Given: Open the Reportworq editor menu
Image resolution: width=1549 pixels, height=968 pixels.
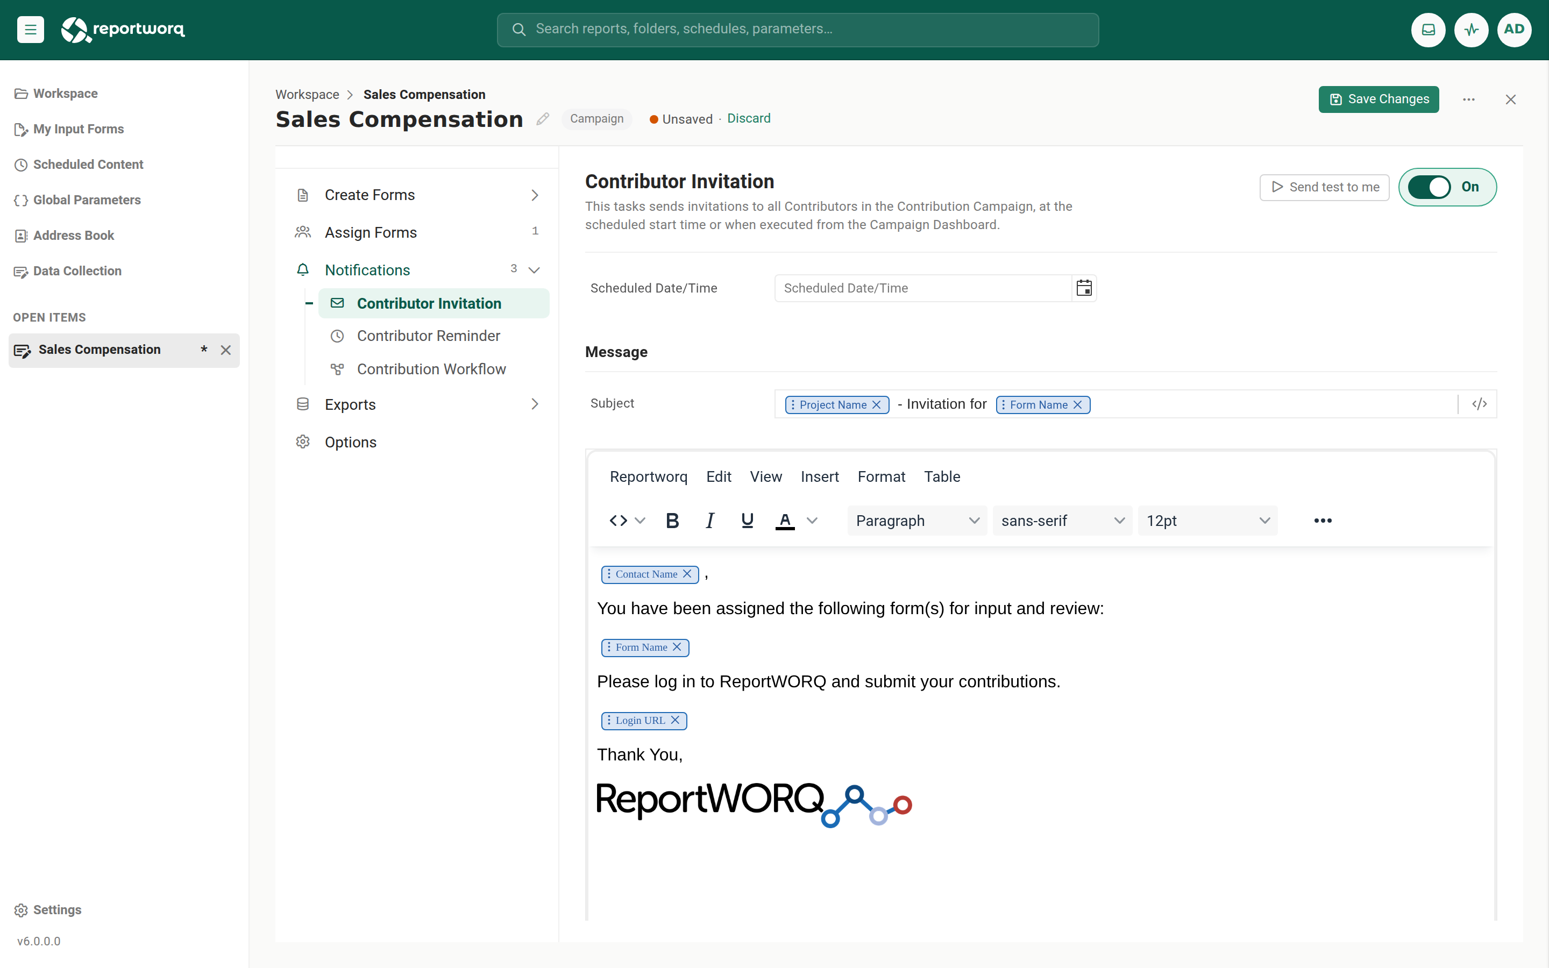Looking at the screenshot, I should (x=649, y=476).
